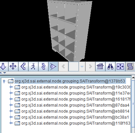Image resolution: width=135 pixels, height=133 pixels.
Task: Click folder icon of root SAITransform@1378b53
Action: (x=11, y=81)
